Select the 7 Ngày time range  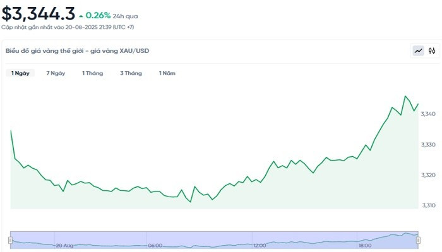56,74
